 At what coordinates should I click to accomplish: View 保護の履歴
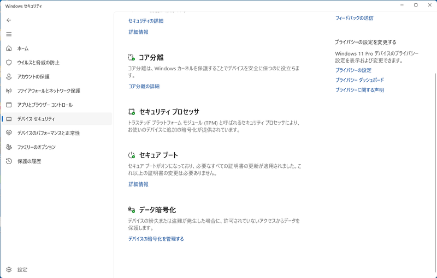[57, 161]
